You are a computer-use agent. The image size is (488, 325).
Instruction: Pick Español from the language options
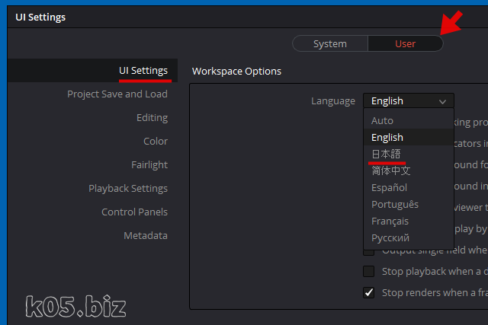(x=389, y=188)
